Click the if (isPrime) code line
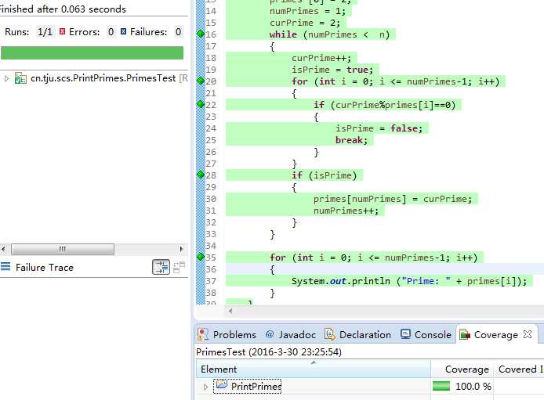Image resolution: width=544 pixels, height=400 pixels. [x=324, y=175]
